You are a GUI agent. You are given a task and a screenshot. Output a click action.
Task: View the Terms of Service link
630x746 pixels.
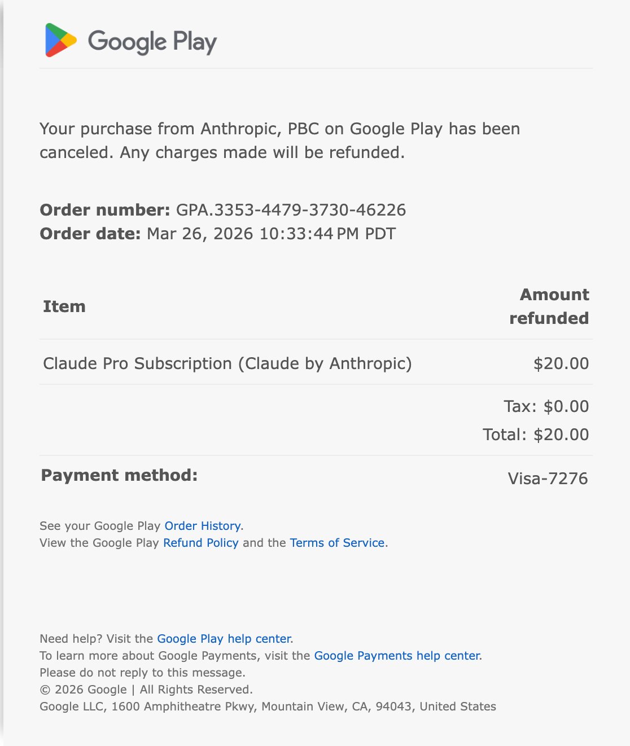tap(337, 543)
